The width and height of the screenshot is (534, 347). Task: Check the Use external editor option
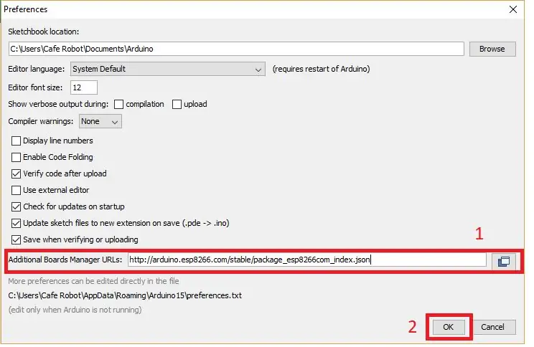[16, 190]
